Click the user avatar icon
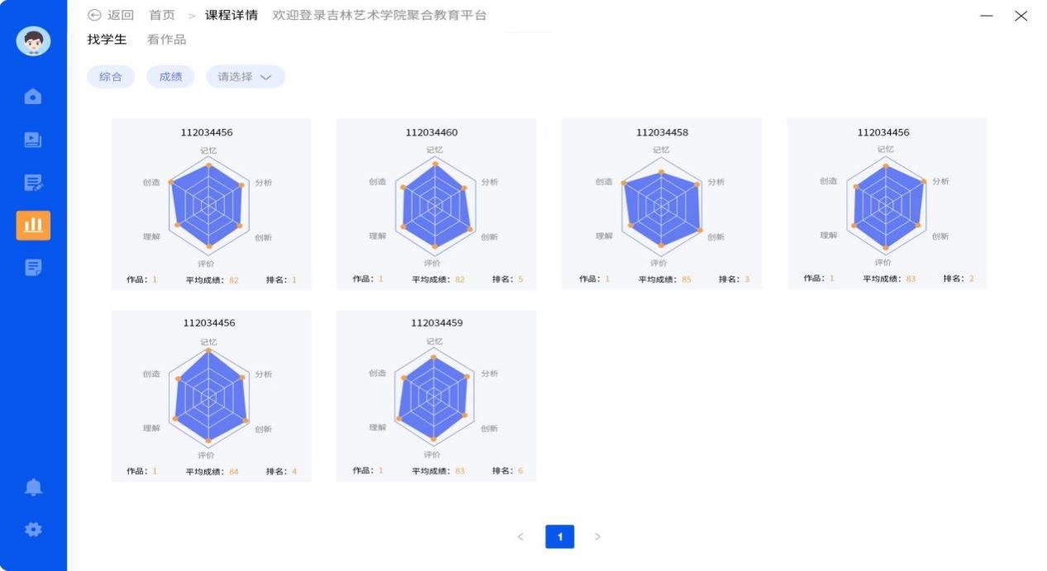The image size is (1047, 571). click(x=33, y=41)
